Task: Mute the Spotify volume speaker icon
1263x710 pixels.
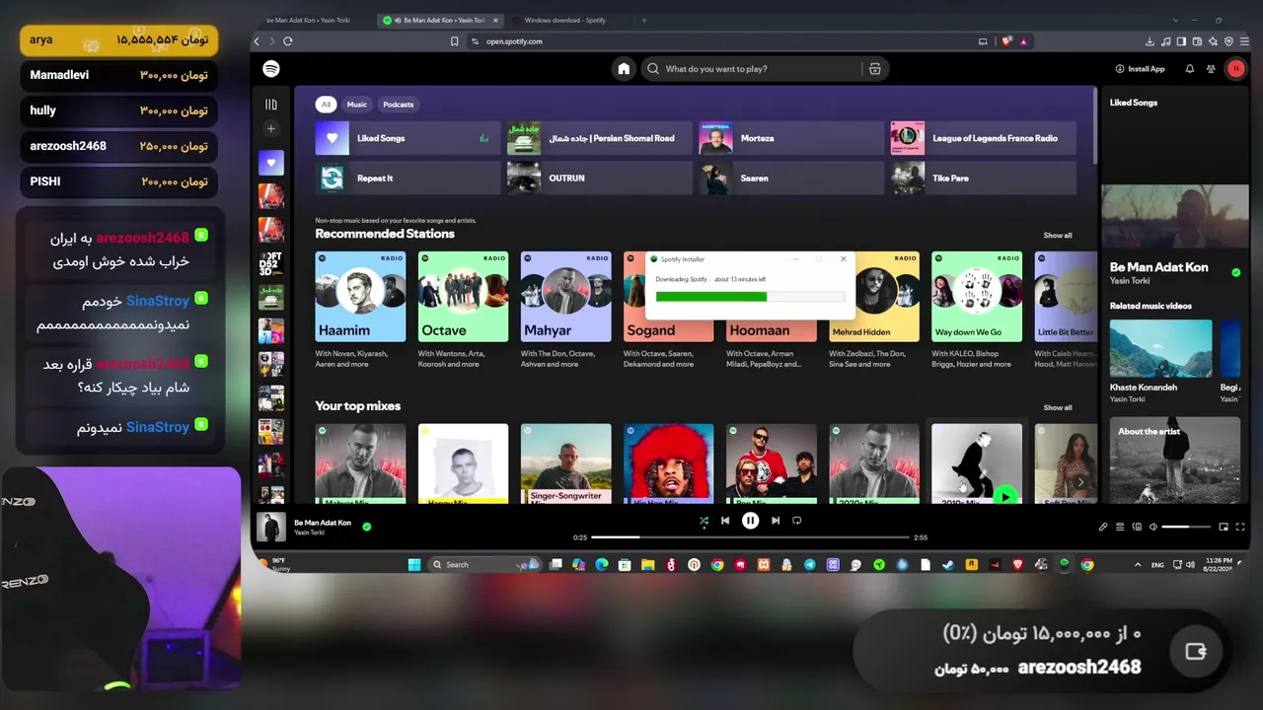Action: (x=1153, y=527)
